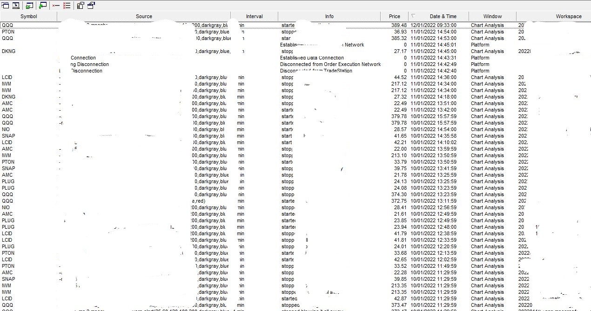
Task: Sort by the Price column header
Action: coord(394,16)
